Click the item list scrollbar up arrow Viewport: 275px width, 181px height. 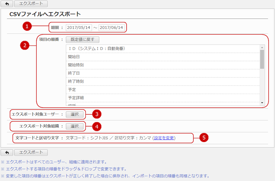(x=262, y=47)
